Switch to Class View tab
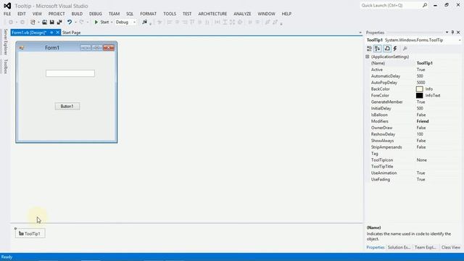The image size is (464, 261). (451, 247)
